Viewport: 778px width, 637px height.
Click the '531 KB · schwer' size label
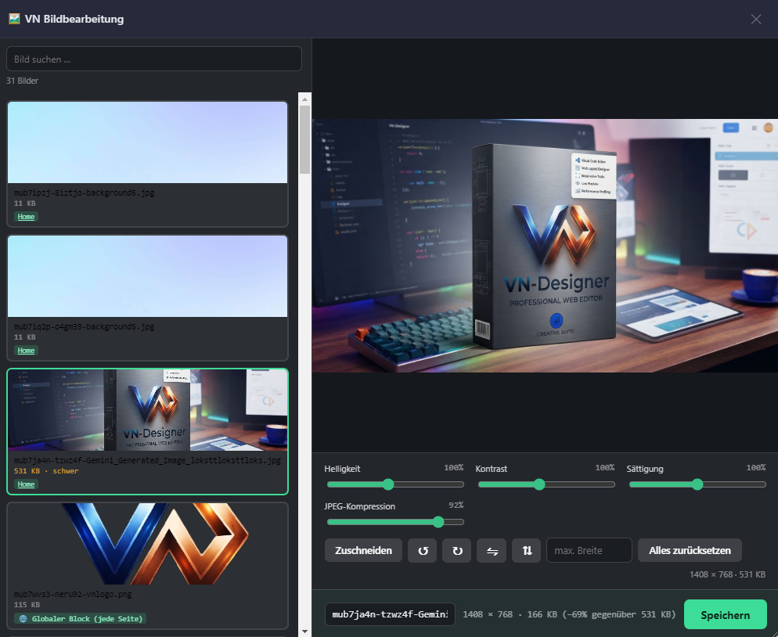(x=46, y=471)
